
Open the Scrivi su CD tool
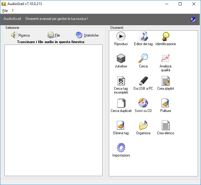[143, 105]
